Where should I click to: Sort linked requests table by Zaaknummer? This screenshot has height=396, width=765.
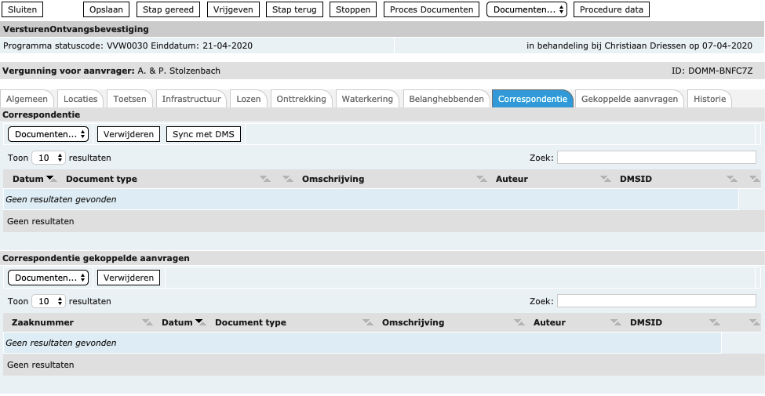[43, 322]
